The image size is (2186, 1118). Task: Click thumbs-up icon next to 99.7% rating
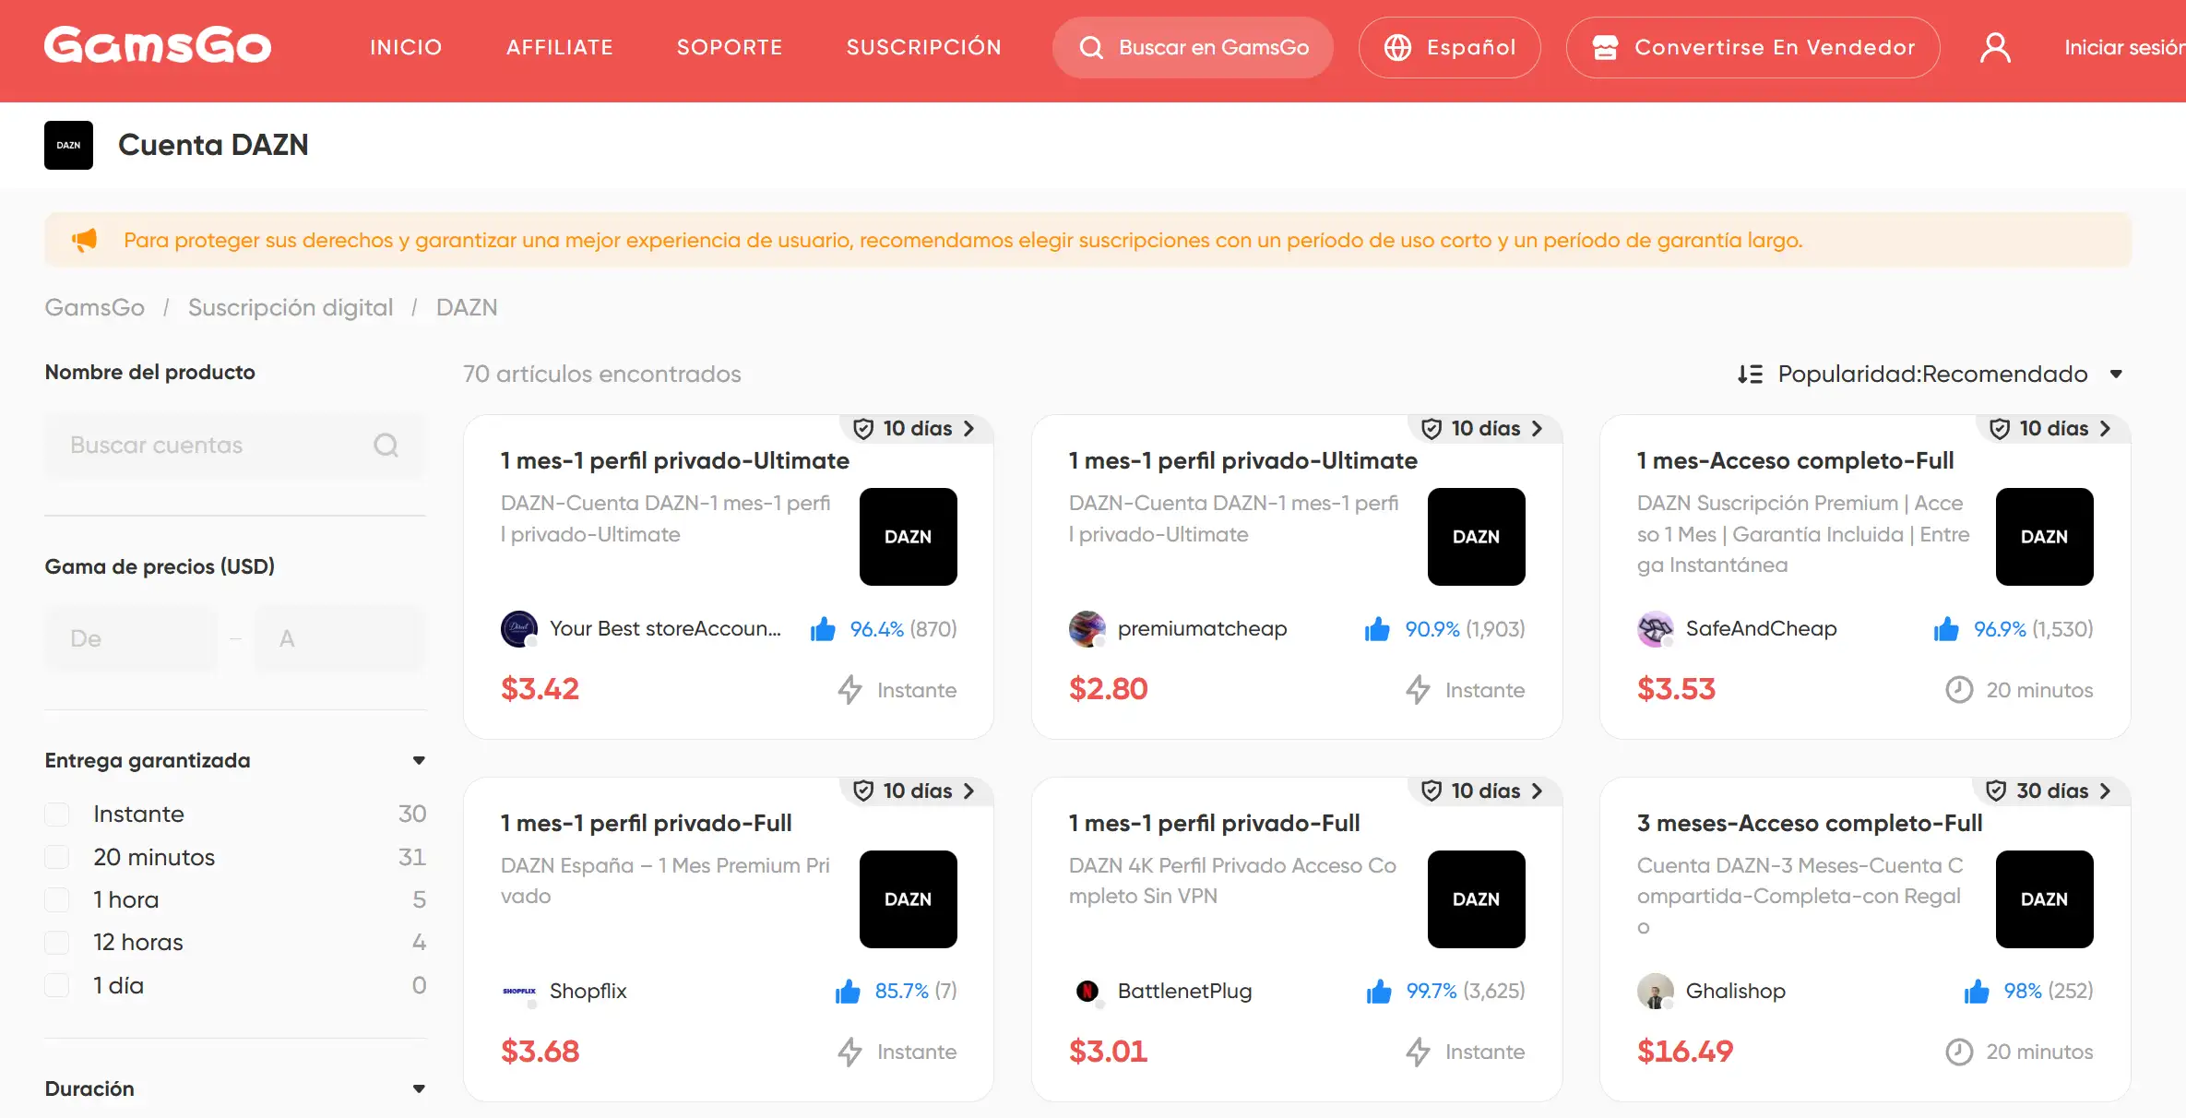(x=1379, y=991)
